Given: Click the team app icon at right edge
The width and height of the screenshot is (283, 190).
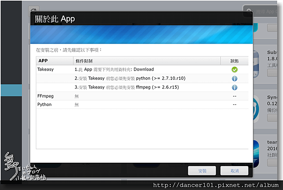Looking at the screenshot, I should pos(256,154).
